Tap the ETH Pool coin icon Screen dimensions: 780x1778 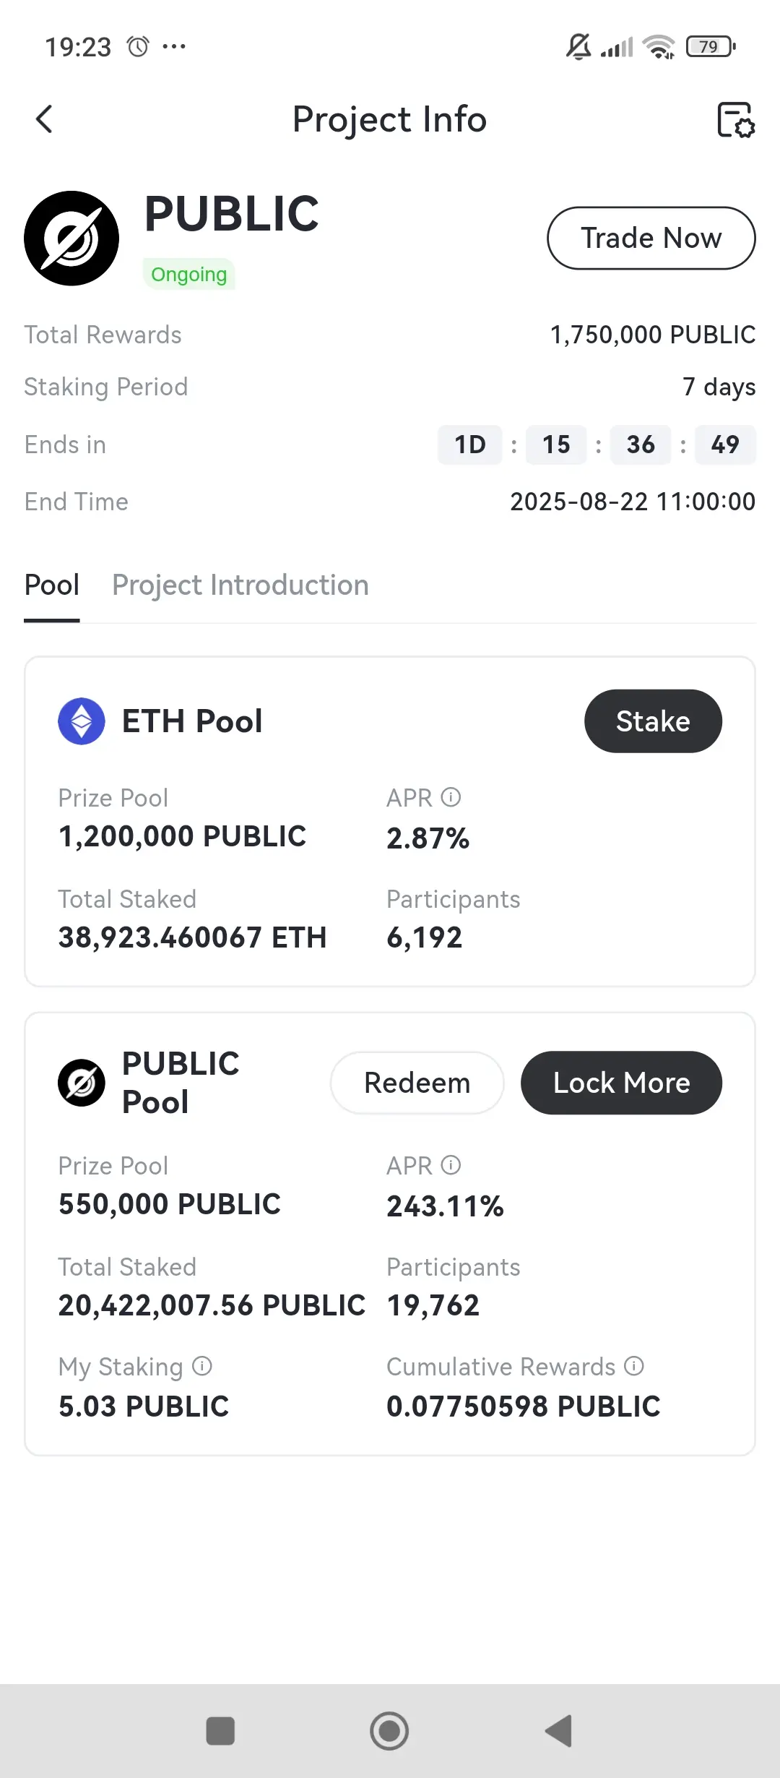[x=82, y=721]
